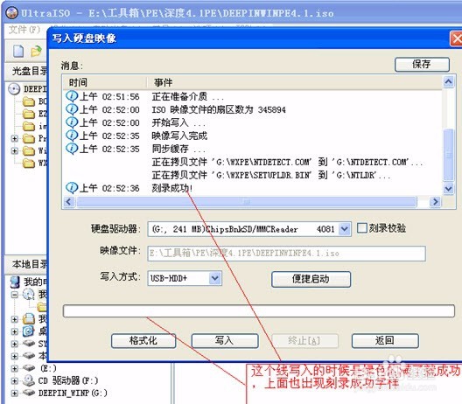Expand the Pr folder in disc tree
The height and width of the screenshot is (404, 462).
coord(14,138)
